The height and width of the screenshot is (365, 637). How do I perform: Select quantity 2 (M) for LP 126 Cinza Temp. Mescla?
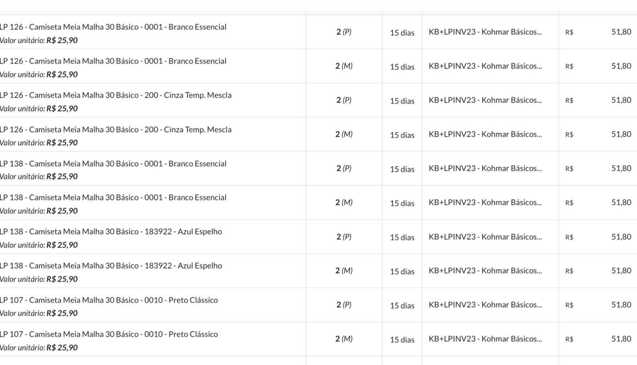pyautogui.click(x=344, y=134)
